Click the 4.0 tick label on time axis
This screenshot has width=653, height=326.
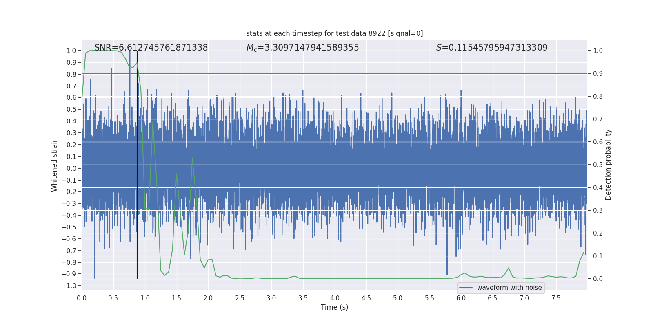[x=335, y=298]
